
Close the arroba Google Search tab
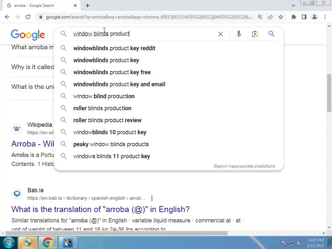coord(75,6)
